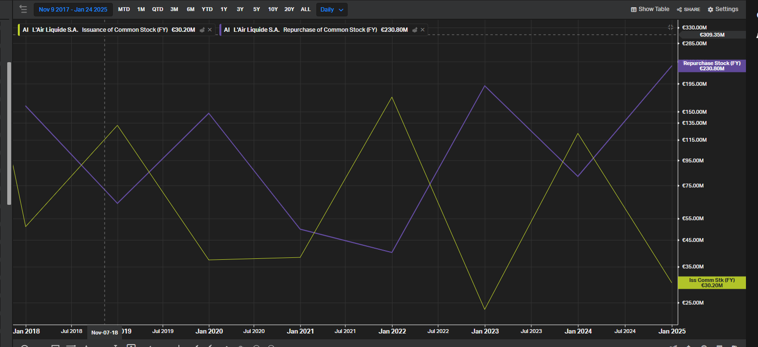Open the layer icon for Issuance series
Viewport: 758px width, 347px height.
(203, 30)
